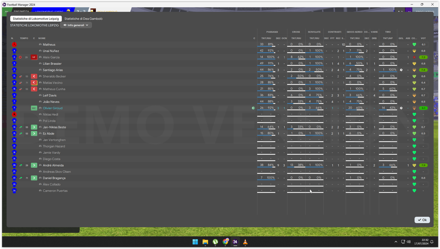Viewport: 440px width, 249px height.
Task: Open André Almeida's player profile link
Action: pyautogui.click(x=53, y=165)
